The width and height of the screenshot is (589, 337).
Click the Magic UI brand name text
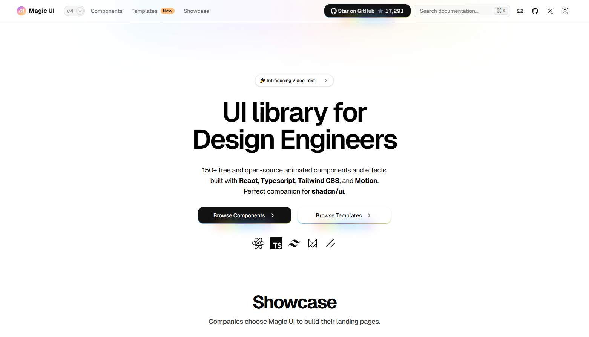click(41, 11)
